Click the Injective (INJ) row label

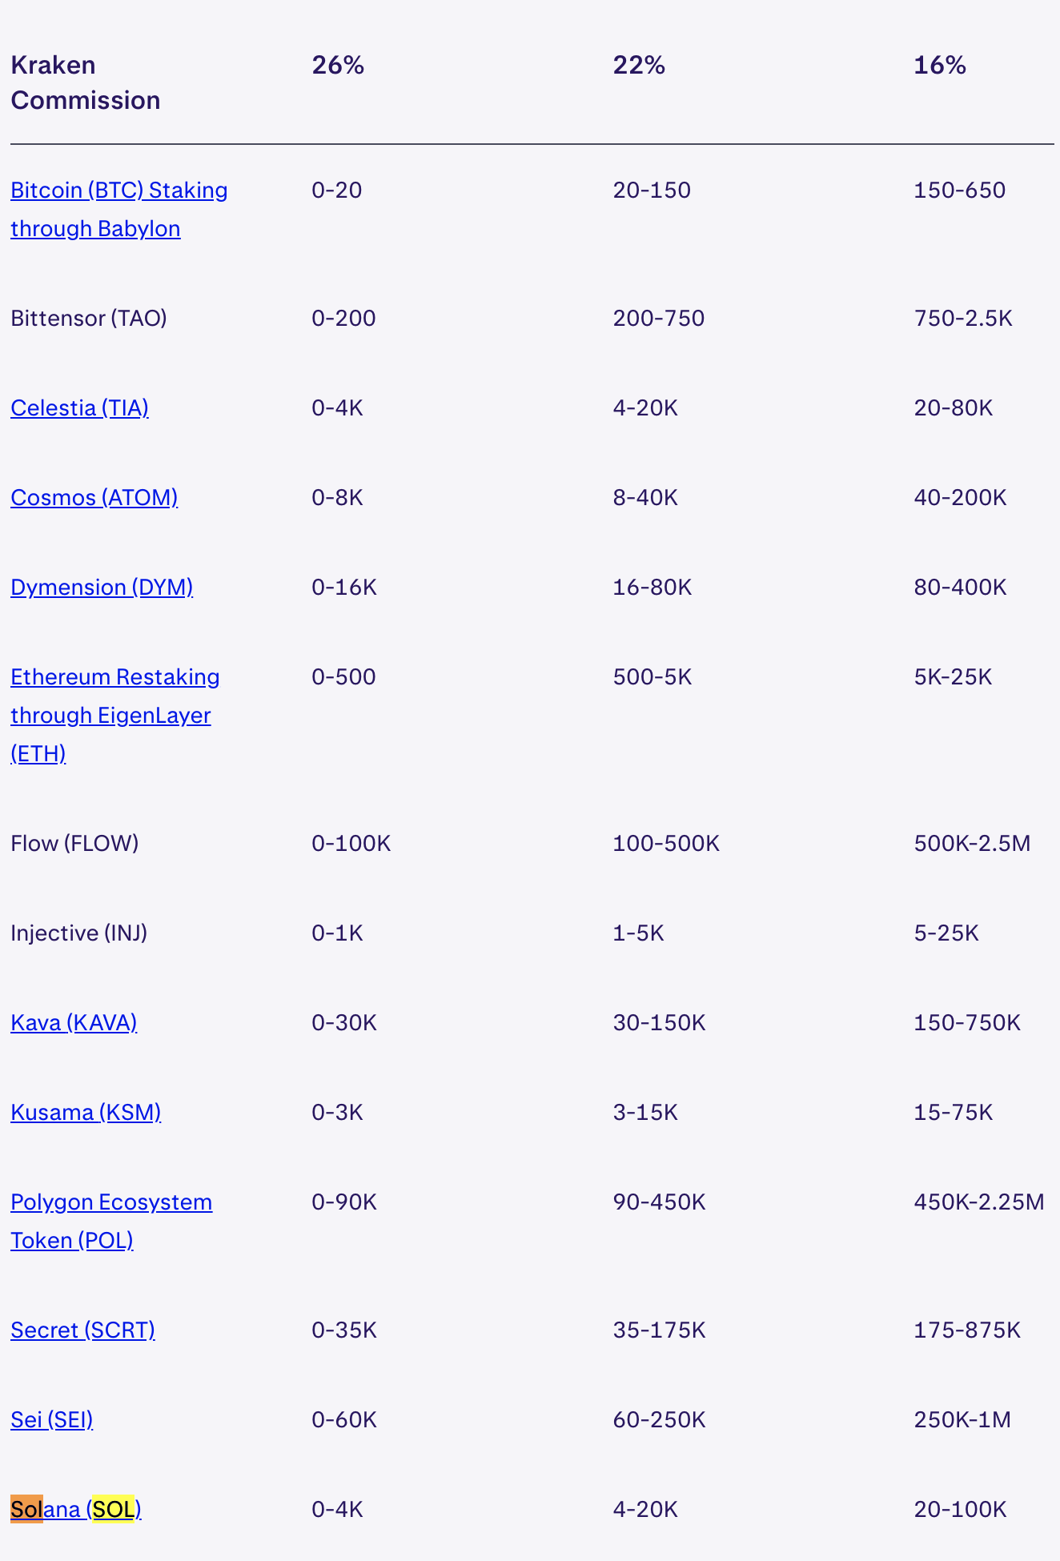[x=78, y=933]
